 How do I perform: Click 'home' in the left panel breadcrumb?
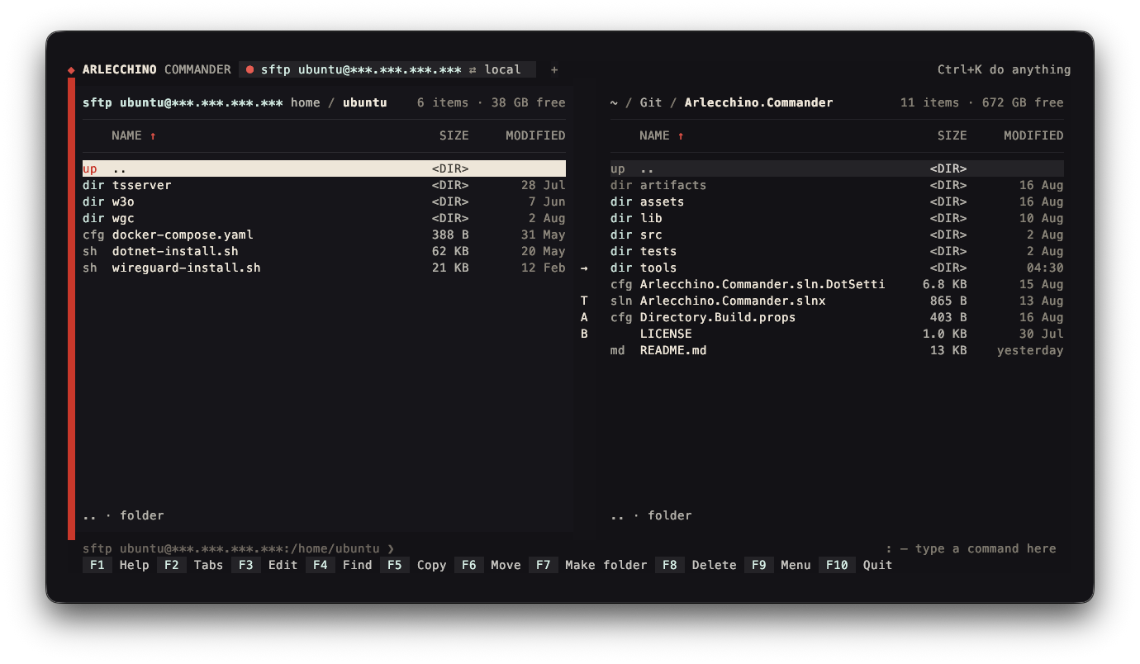pyautogui.click(x=306, y=103)
